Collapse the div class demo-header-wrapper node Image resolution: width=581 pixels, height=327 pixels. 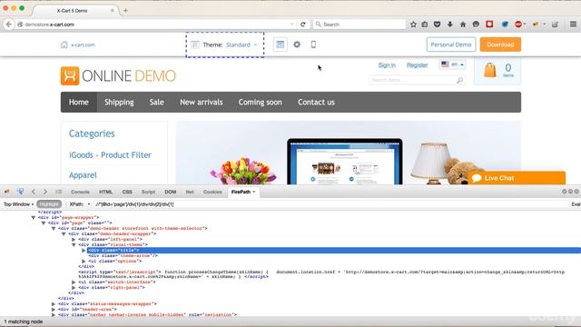(x=64, y=234)
